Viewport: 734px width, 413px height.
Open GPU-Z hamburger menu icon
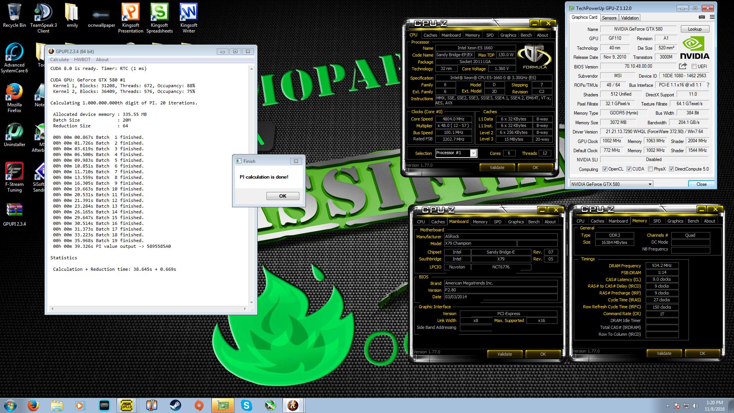[x=712, y=17]
